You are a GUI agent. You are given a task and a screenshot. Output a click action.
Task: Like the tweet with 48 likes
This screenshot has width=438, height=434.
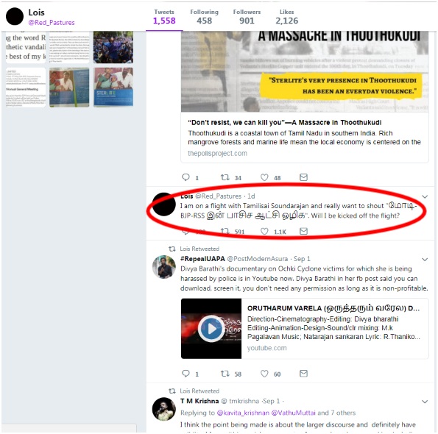[264, 177]
